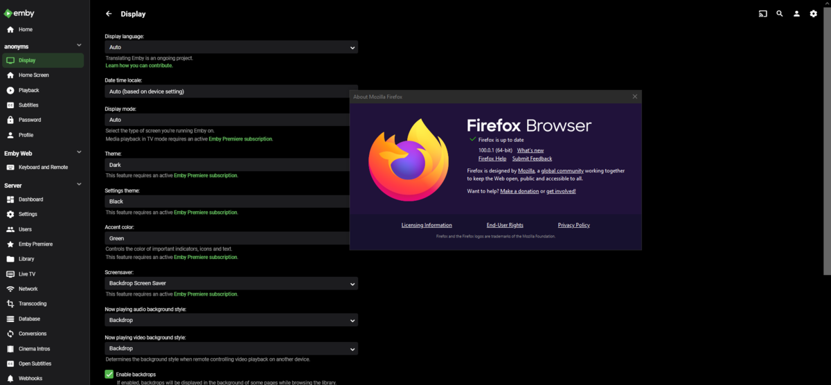Open settings gear in the top bar
The image size is (831, 385).
coord(814,13)
